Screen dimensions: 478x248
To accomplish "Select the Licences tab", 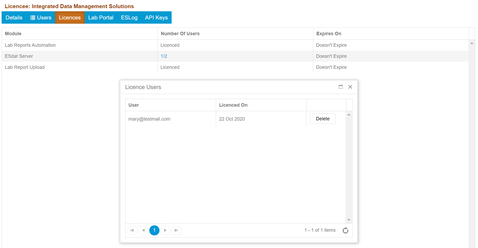I will [x=70, y=18].
